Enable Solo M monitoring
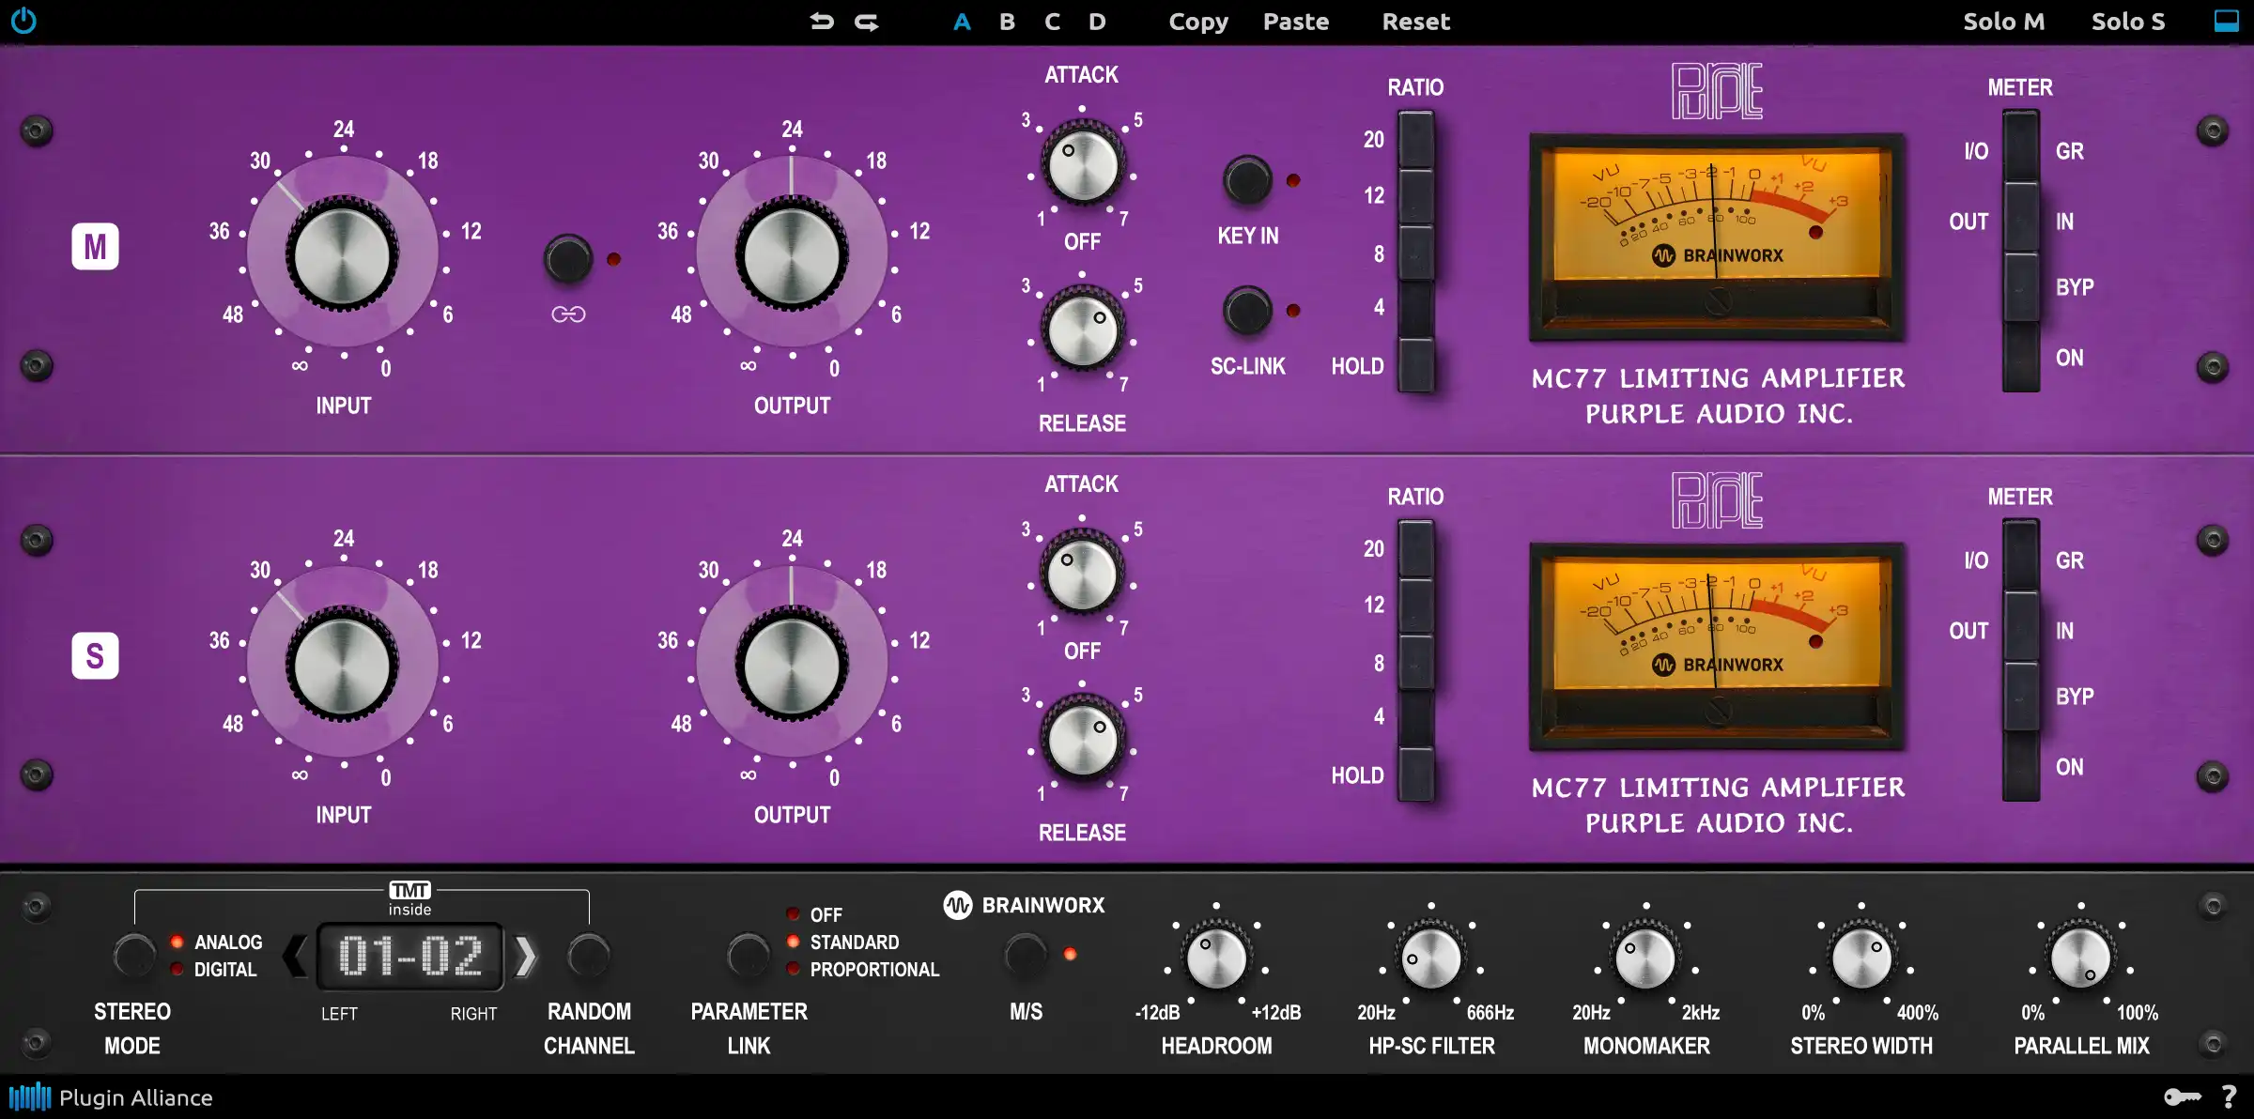The width and height of the screenshot is (2254, 1119). (x=2003, y=22)
